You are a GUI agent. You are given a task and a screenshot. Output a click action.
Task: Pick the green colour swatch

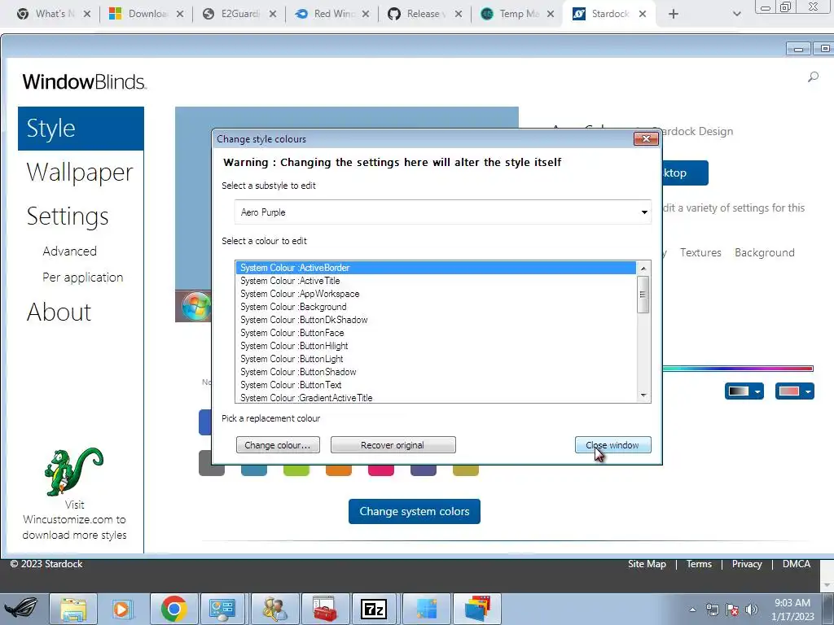pos(296,470)
